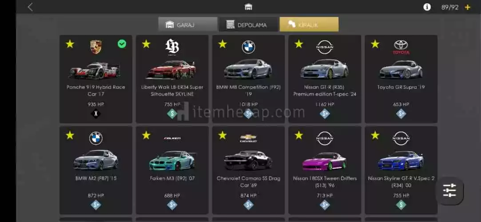Open the info icon near car count
The height and width of the screenshot is (222, 481).
[427, 7]
